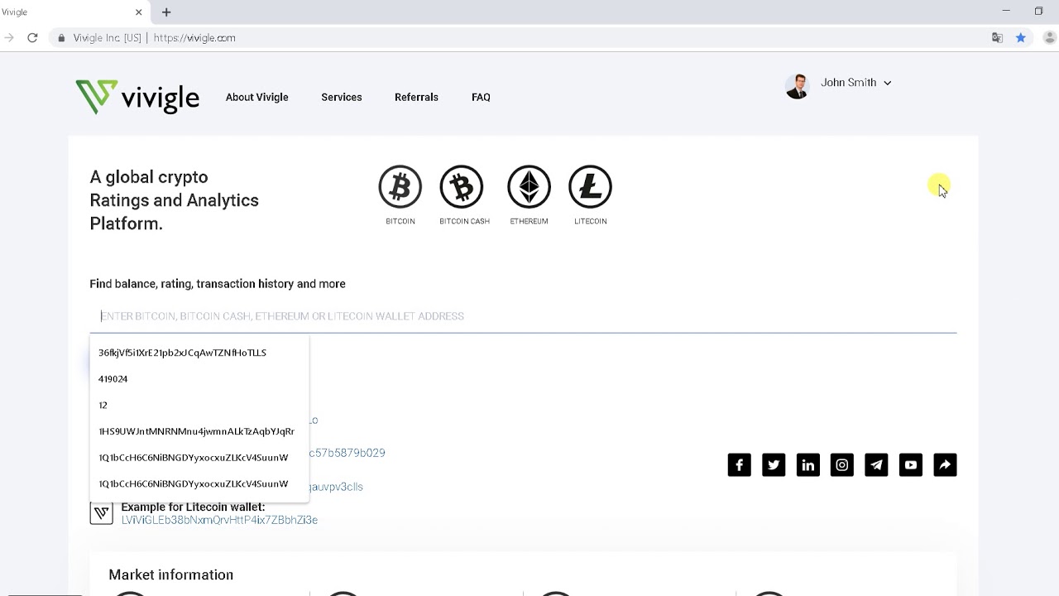Click the Vivigle icon beside Litecoin example
The height and width of the screenshot is (596, 1059).
101,513
